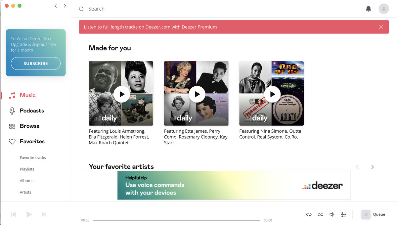The height and width of the screenshot is (225, 397).
Task: Open Albums in sidebar
Action: pos(27,181)
